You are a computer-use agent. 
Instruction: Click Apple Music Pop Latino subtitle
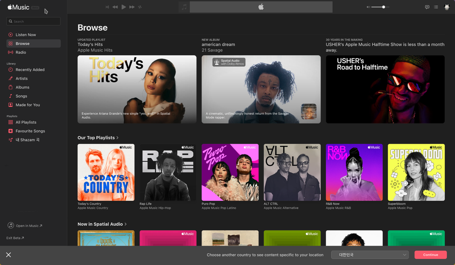point(219,208)
